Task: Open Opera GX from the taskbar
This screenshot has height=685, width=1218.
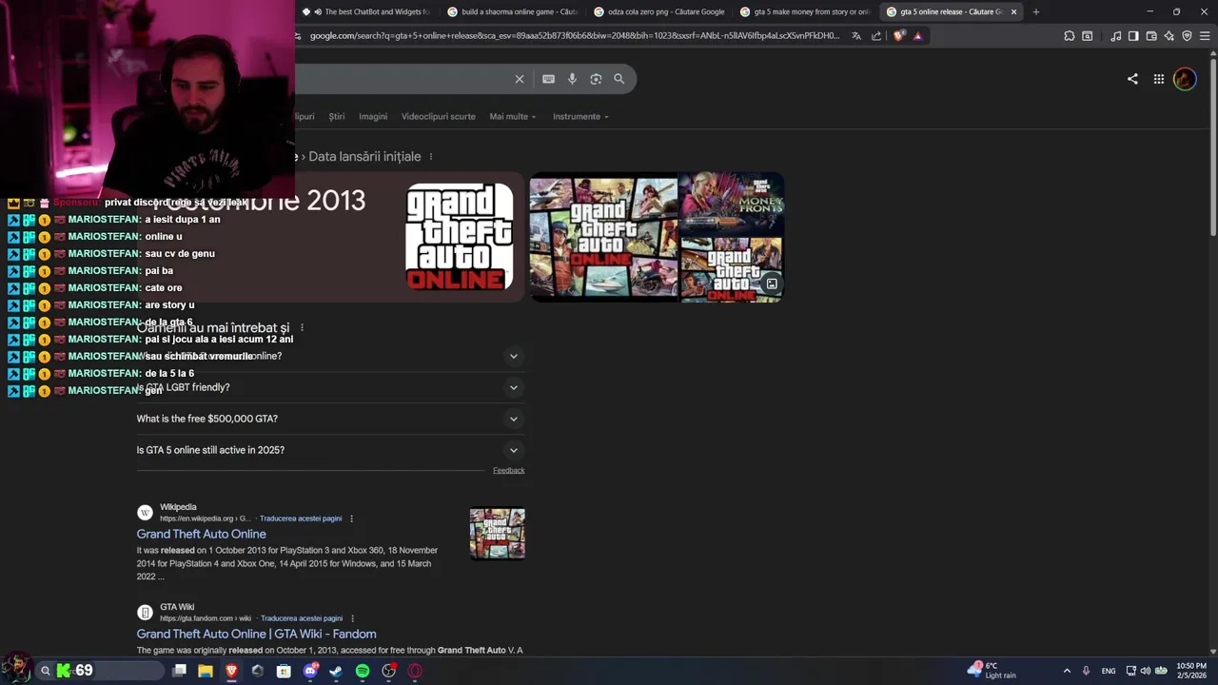Action: pyautogui.click(x=415, y=671)
